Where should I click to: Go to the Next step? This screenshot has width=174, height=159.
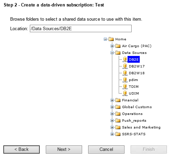[64, 150]
